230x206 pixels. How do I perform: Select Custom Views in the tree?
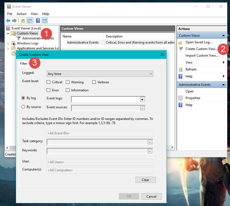[27, 33]
